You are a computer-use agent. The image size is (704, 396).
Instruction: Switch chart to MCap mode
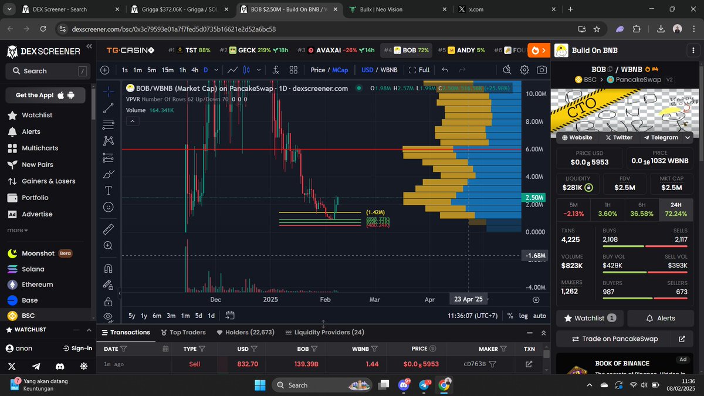(x=340, y=70)
